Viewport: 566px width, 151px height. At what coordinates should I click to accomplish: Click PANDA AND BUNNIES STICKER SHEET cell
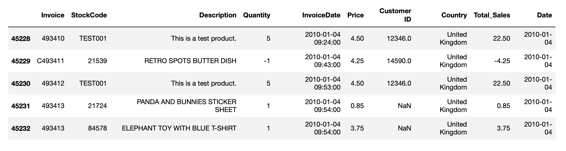187,106
